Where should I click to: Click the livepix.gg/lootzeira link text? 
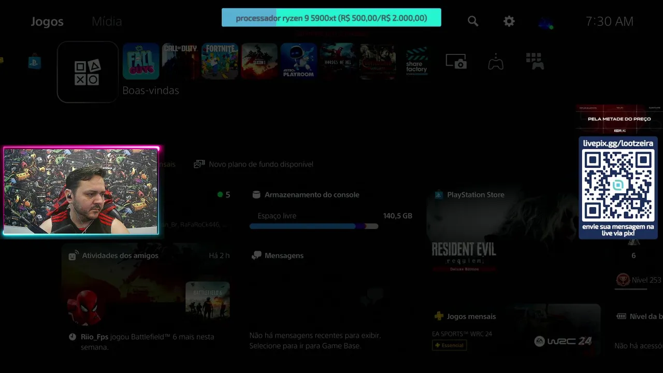(x=618, y=143)
